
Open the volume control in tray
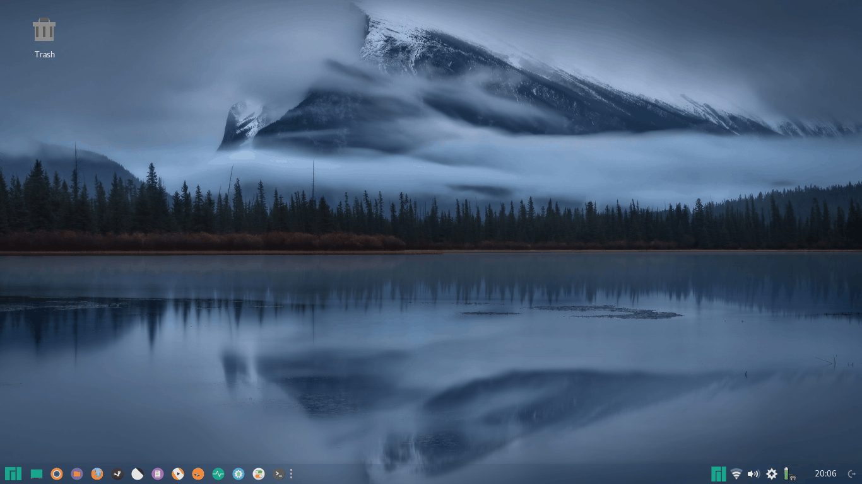coord(753,474)
